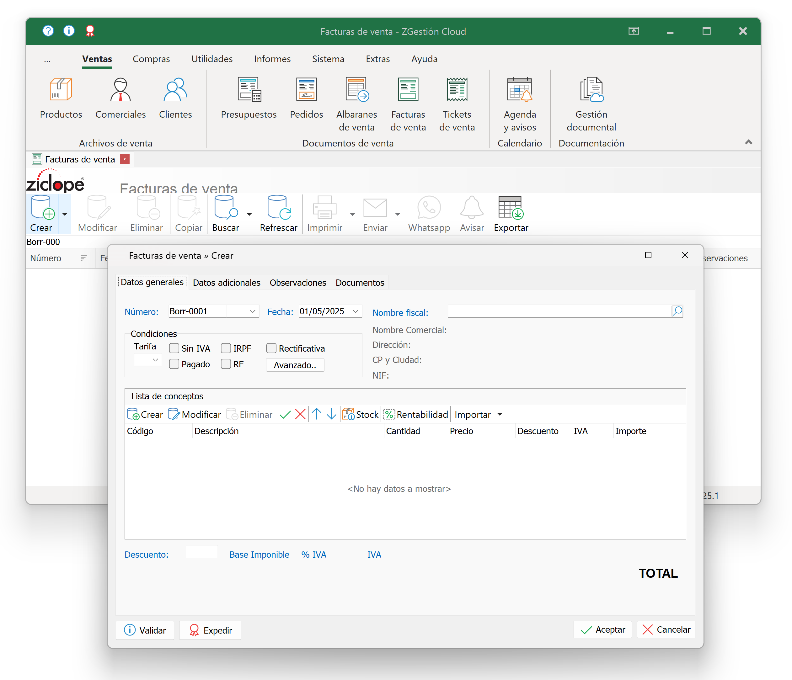The image size is (792, 680).
Task: Open Tickets de venta
Action: (457, 104)
